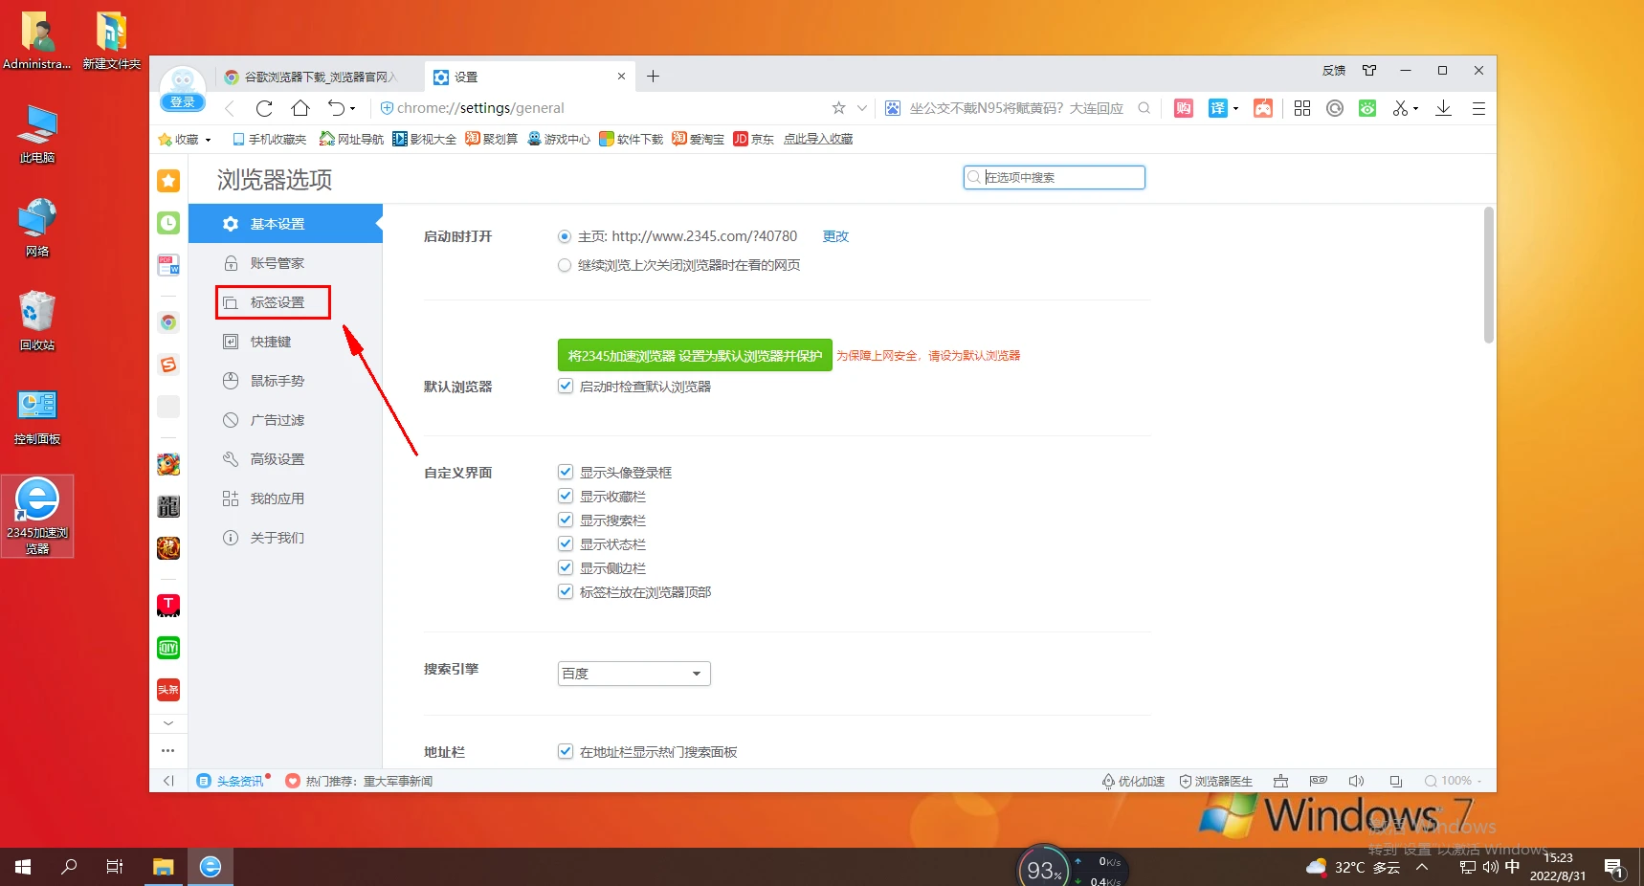
Task: Open the downloads arrow icon
Action: point(1443,108)
